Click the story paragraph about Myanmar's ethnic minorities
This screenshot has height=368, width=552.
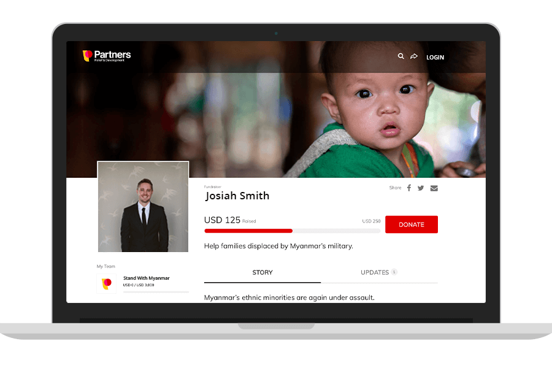(x=289, y=297)
